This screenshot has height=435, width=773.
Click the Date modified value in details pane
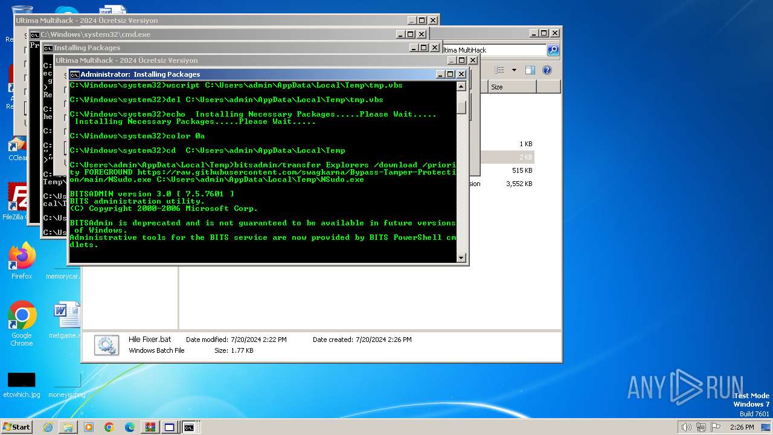[258, 340]
